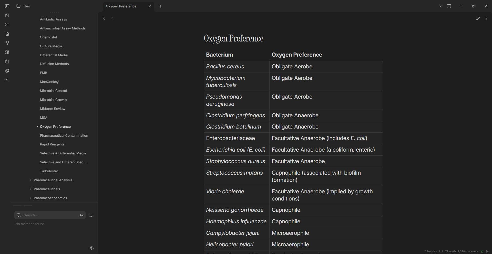The height and width of the screenshot is (254, 492).
Task: Open a new tab with plus button
Action: (x=160, y=6)
